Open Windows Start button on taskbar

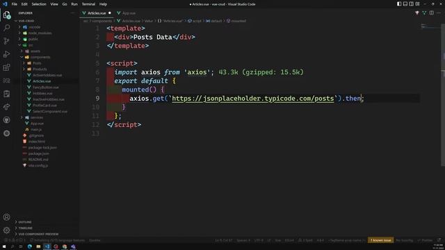tap(4, 247)
